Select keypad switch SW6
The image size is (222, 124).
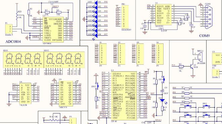207,116
